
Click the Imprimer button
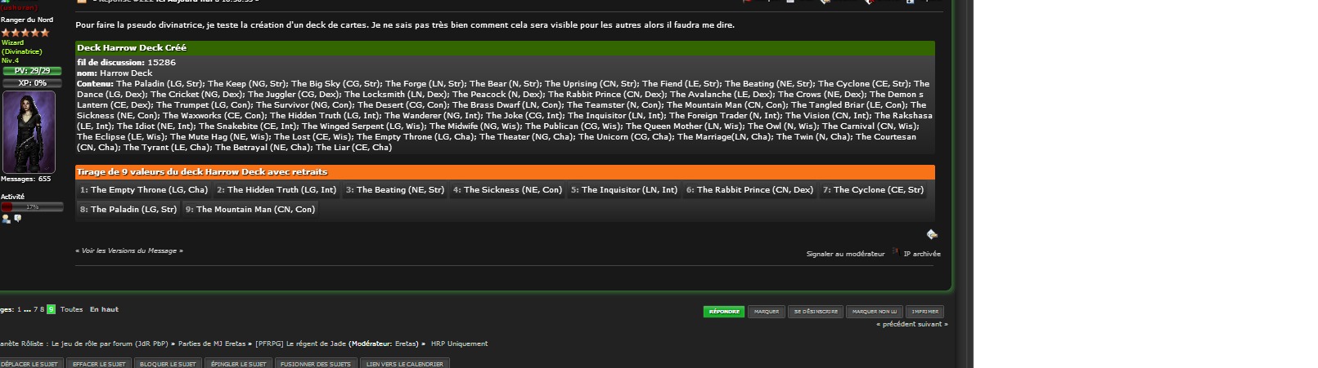point(924,312)
